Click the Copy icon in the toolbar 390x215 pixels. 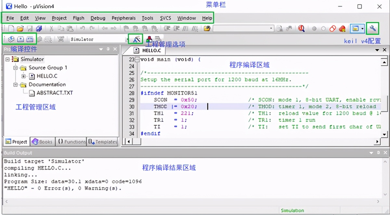click(x=61, y=29)
